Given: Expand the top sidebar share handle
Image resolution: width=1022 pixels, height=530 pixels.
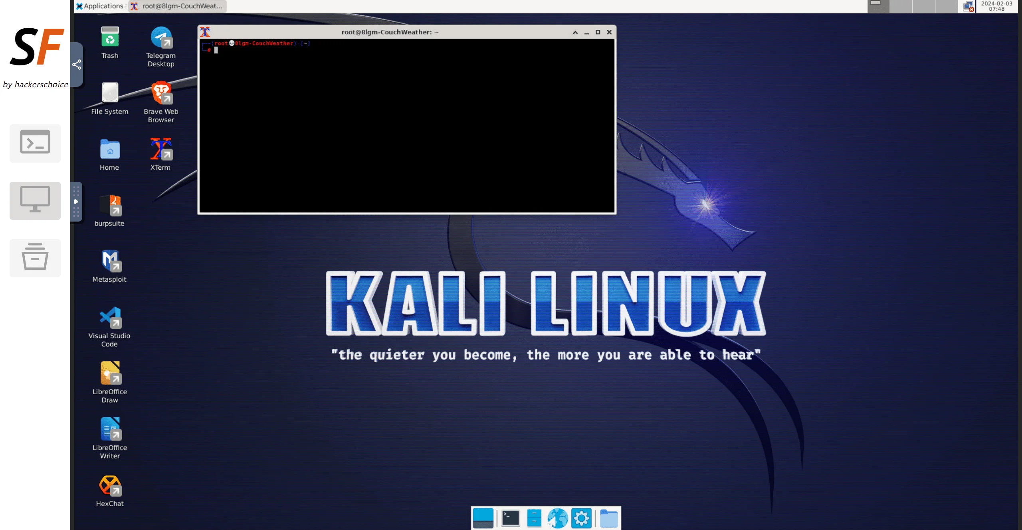Looking at the screenshot, I should pyautogui.click(x=76, y=65).
